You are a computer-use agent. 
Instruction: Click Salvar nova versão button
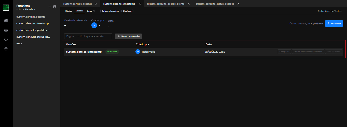click(128, 36)
